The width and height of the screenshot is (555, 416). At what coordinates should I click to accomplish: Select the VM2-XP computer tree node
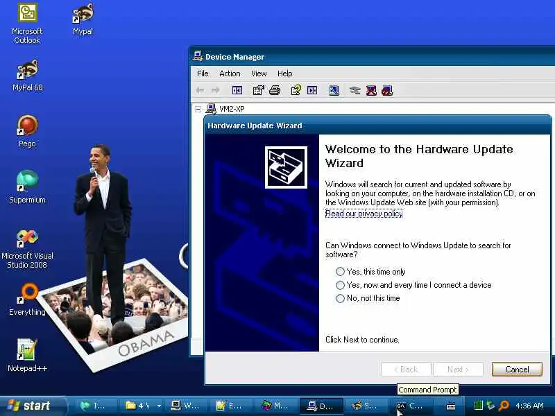coord(232,109)
